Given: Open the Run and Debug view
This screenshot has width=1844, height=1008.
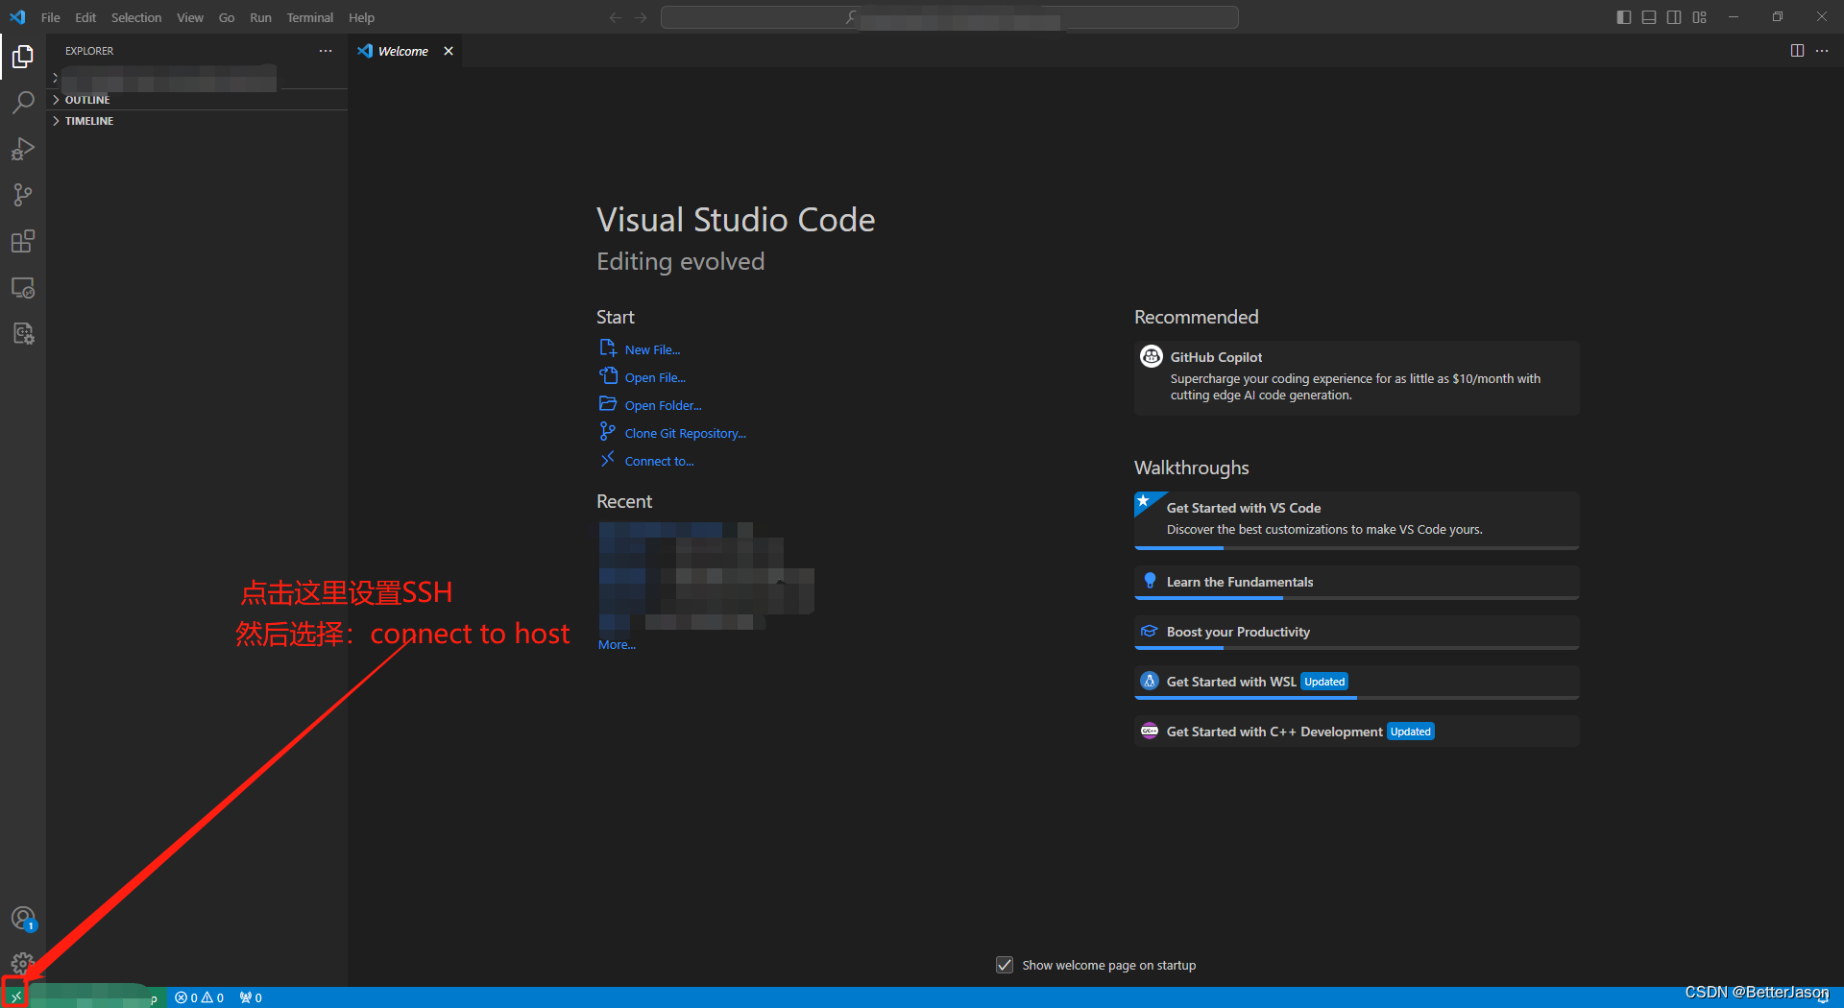Looking at the screenshot, I should point(23,149).
